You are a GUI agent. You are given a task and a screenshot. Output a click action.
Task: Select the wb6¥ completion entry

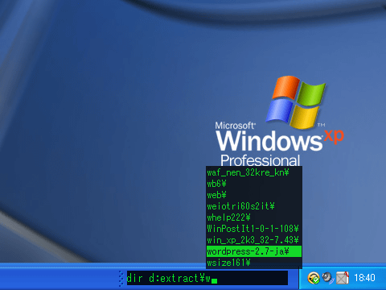pyautogui.click(x=254, y=184)
